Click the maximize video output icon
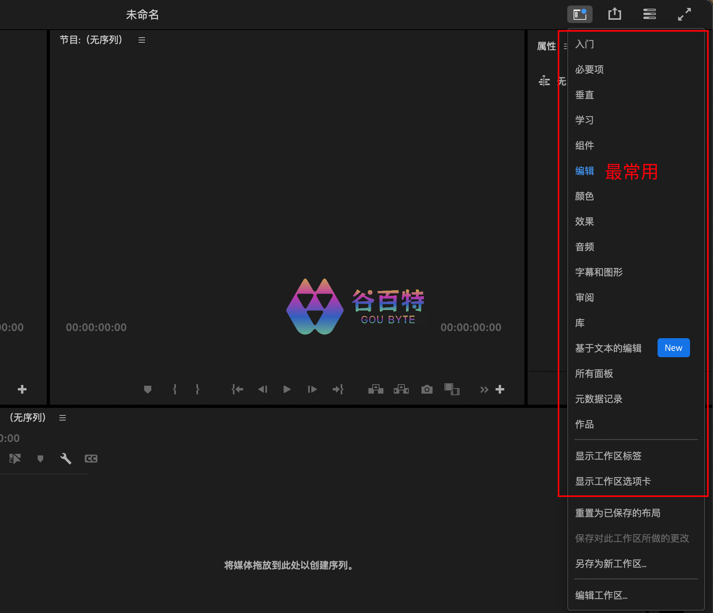The height and width of the screenshot is (613, 713). [x=684, y=14]
